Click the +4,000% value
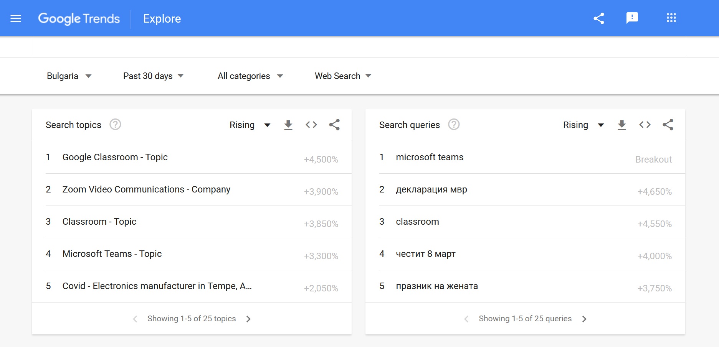719x347 pixels. coord(655,256)
